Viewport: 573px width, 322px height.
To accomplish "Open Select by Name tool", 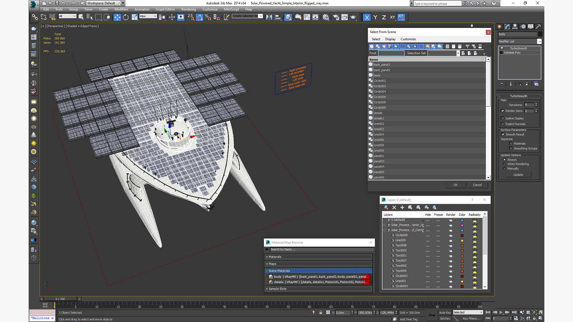I will [90, 17].
